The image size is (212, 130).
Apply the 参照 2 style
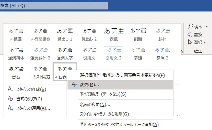click(x=162, y=54)
